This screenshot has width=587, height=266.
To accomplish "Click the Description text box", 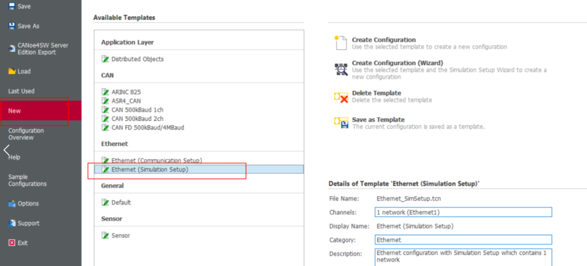I will pyautogui.click(x=464, y=257).
